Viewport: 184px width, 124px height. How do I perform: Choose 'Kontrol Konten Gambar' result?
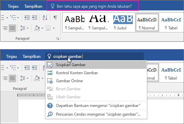[96, 73]
